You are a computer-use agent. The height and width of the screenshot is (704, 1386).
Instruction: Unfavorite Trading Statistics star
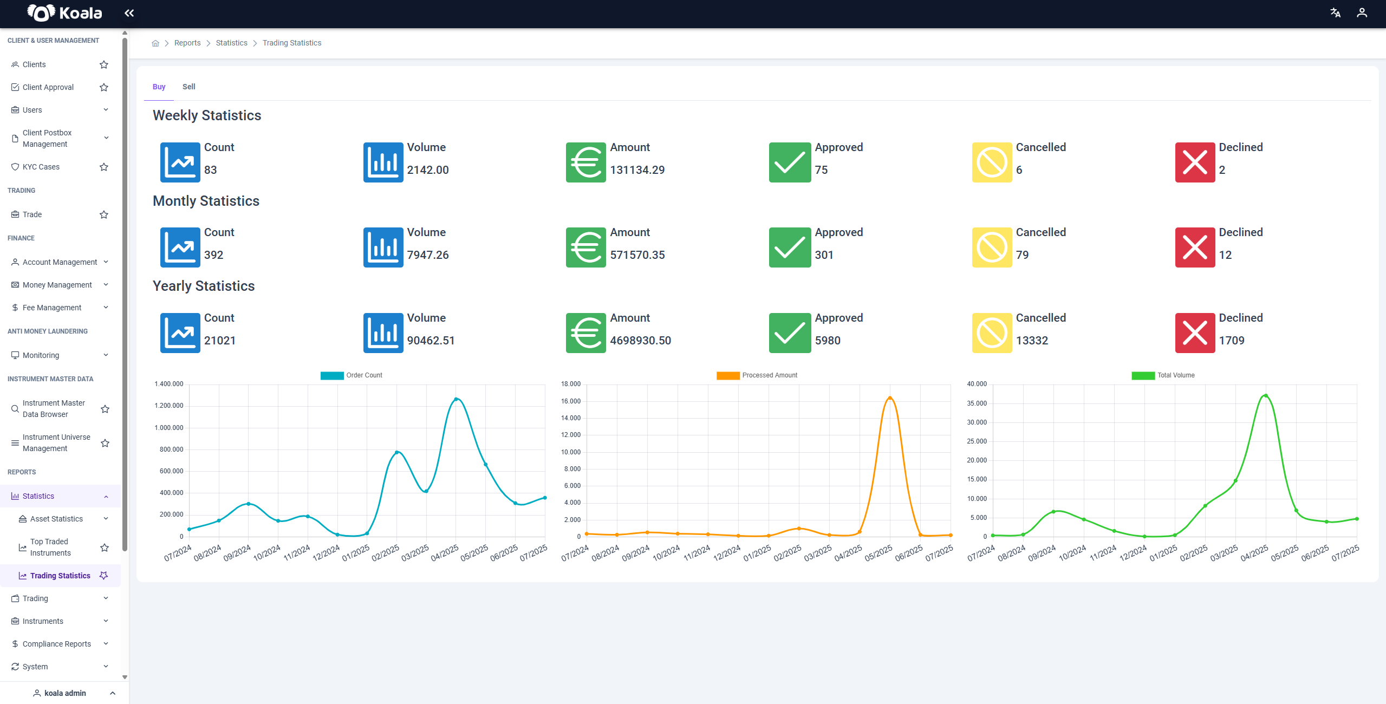point(104,576)
